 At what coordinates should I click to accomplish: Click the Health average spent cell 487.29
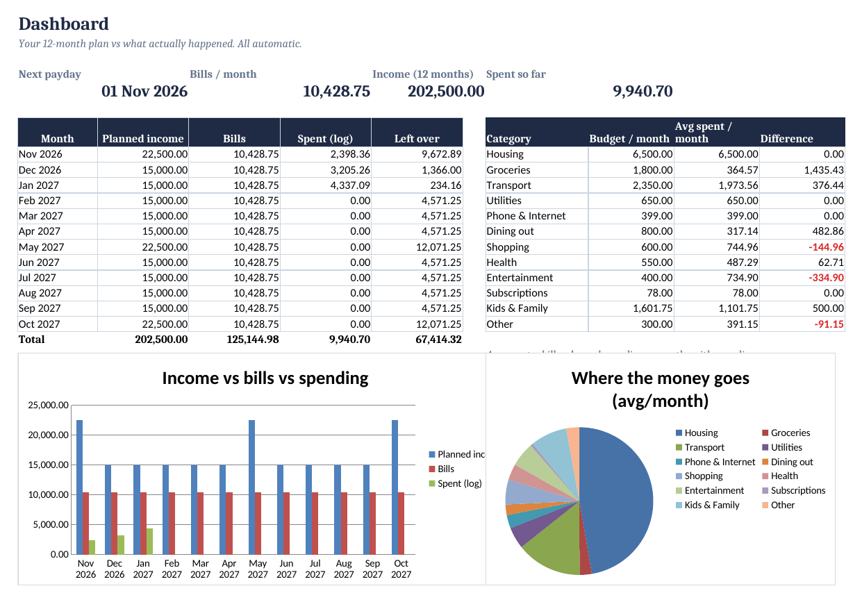coord(717,262)
